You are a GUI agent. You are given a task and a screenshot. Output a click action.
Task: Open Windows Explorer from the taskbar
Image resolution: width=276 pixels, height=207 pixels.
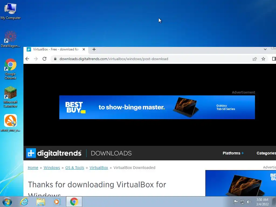[x=41, y=202]
